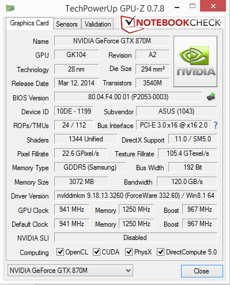Click the Notebookcheck logo
230x285 pixels.
[172, 24]
